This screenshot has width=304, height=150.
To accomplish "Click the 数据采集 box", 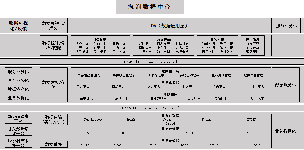I will coord(54,144).
